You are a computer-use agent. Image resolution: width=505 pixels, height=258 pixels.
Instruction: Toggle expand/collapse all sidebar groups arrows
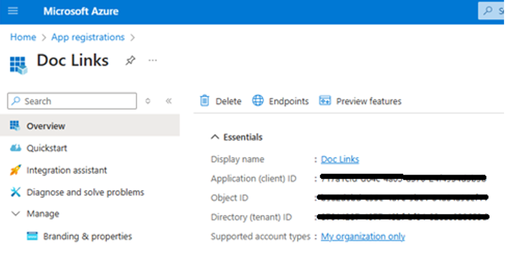coord(148,101)
